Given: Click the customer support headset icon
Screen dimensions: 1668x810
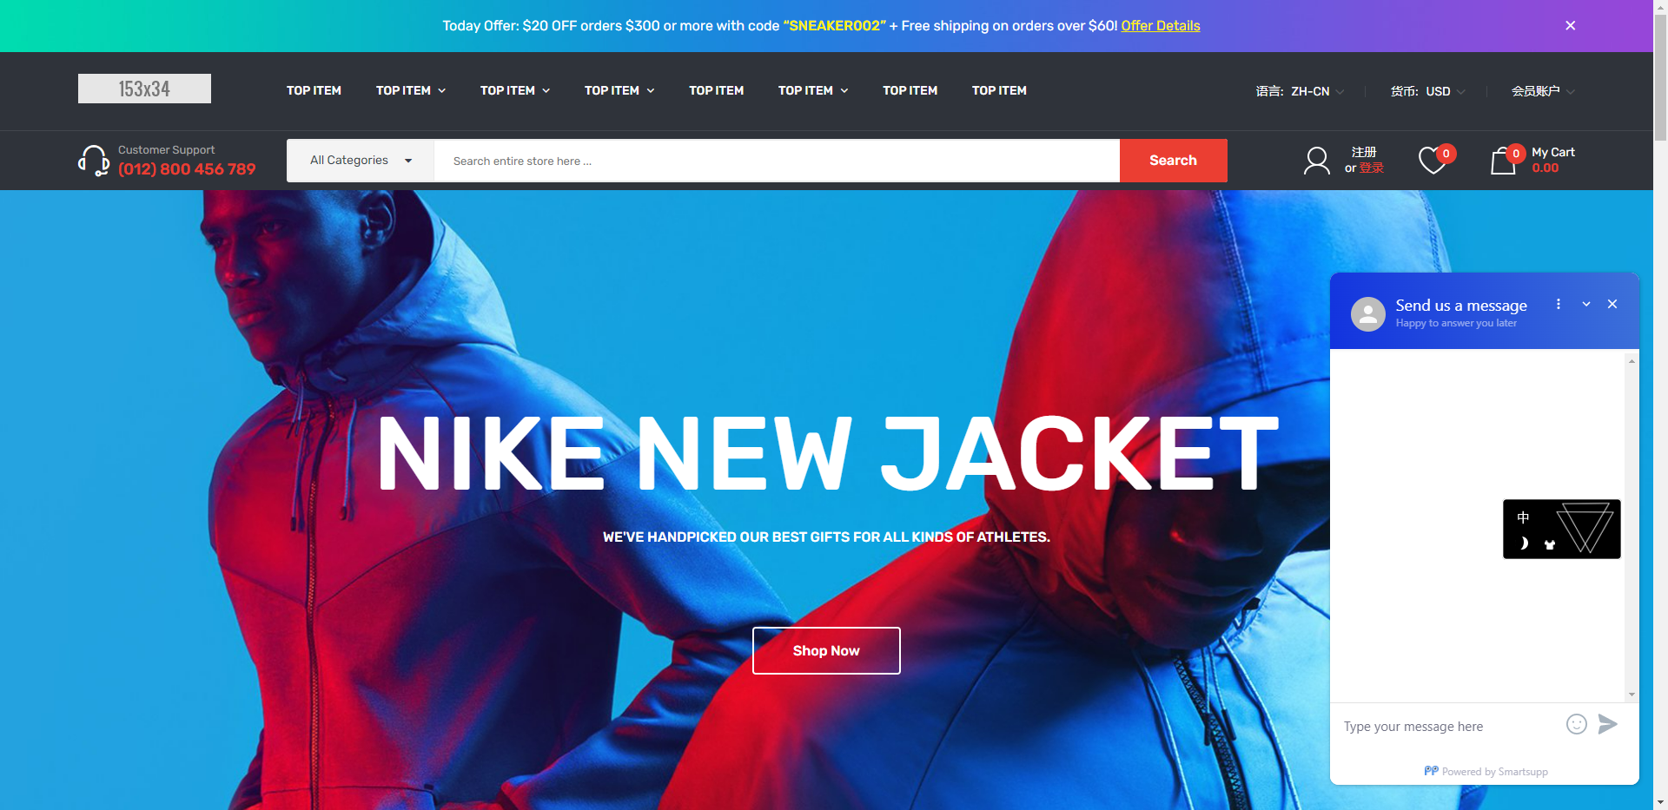Looking at the screenshot, I should click(94, 161).
